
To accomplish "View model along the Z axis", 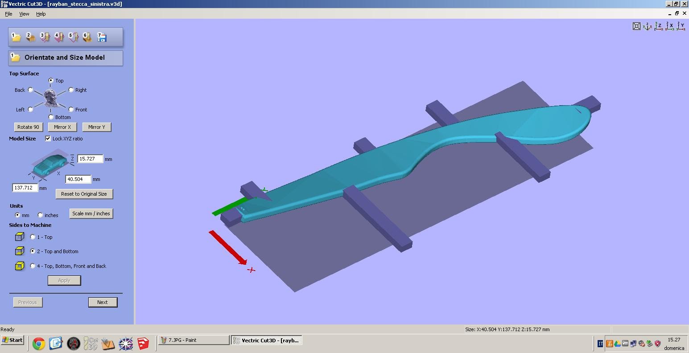I will (x=659, y=26).
